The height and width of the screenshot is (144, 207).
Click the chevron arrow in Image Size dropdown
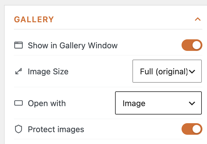192,71
